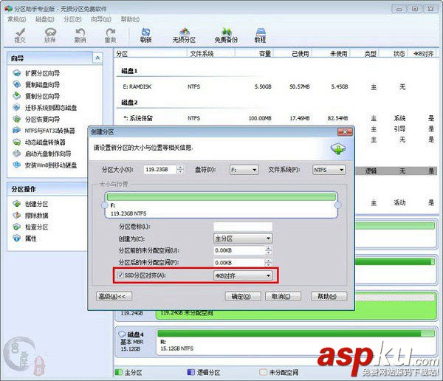The image size is (443, 381).
Task: Launch the 复制磁盘向导 wizard
Action: (36, 84)
